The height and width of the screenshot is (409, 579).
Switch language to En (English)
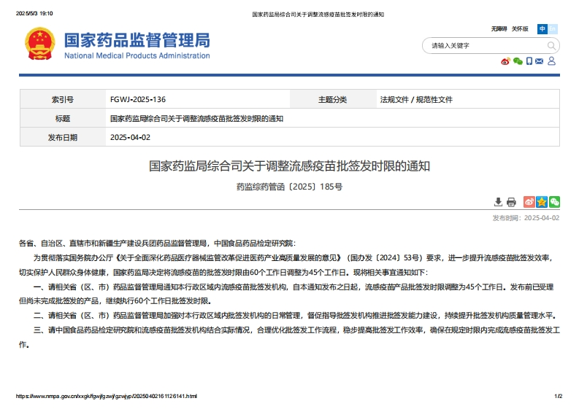[x=553, y=29]
